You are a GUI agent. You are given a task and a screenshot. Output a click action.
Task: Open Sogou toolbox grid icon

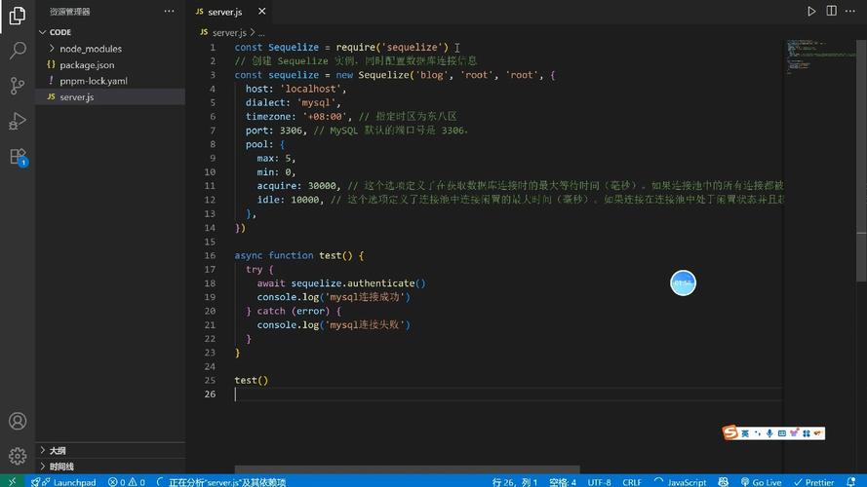coord(807,433)
